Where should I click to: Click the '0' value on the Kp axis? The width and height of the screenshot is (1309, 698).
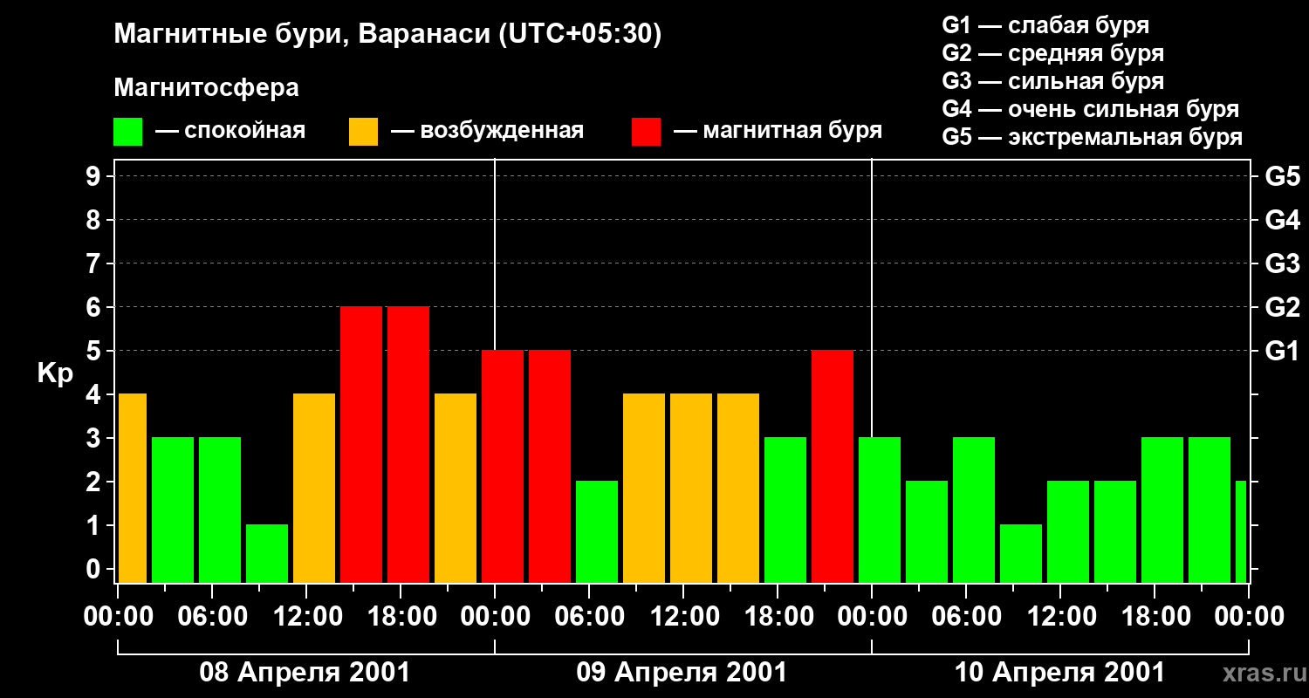(x=94, y=569)
